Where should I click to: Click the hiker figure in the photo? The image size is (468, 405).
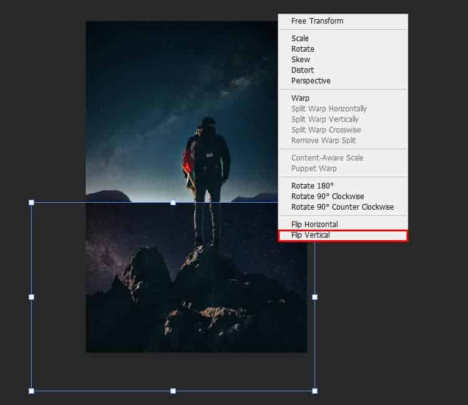point(207,168)
